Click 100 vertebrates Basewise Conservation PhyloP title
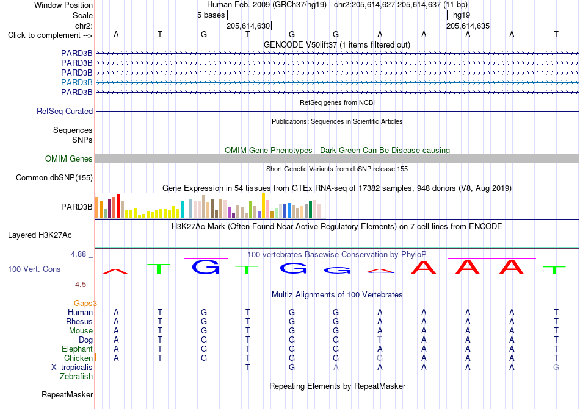 [337, 254]
